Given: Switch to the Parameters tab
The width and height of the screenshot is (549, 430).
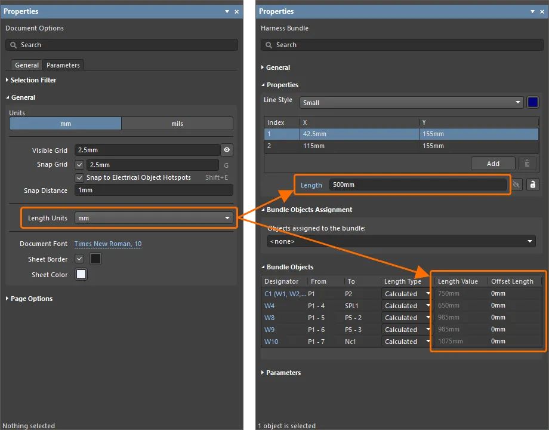Looking at the screenshot, I should pos(63,65).
